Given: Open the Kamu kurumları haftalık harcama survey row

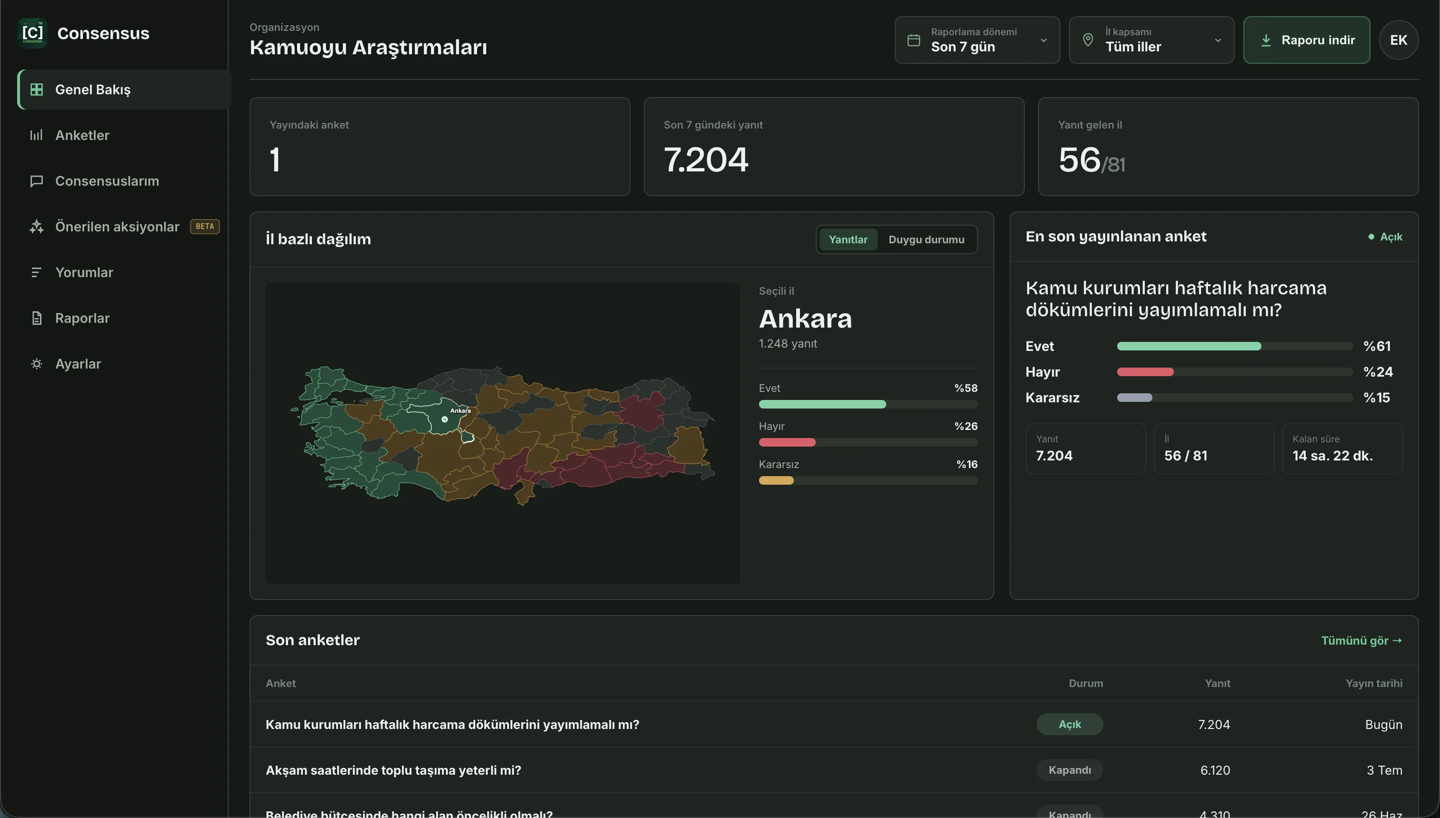Looking at the screenshot, I should click(x=834, y=724).
